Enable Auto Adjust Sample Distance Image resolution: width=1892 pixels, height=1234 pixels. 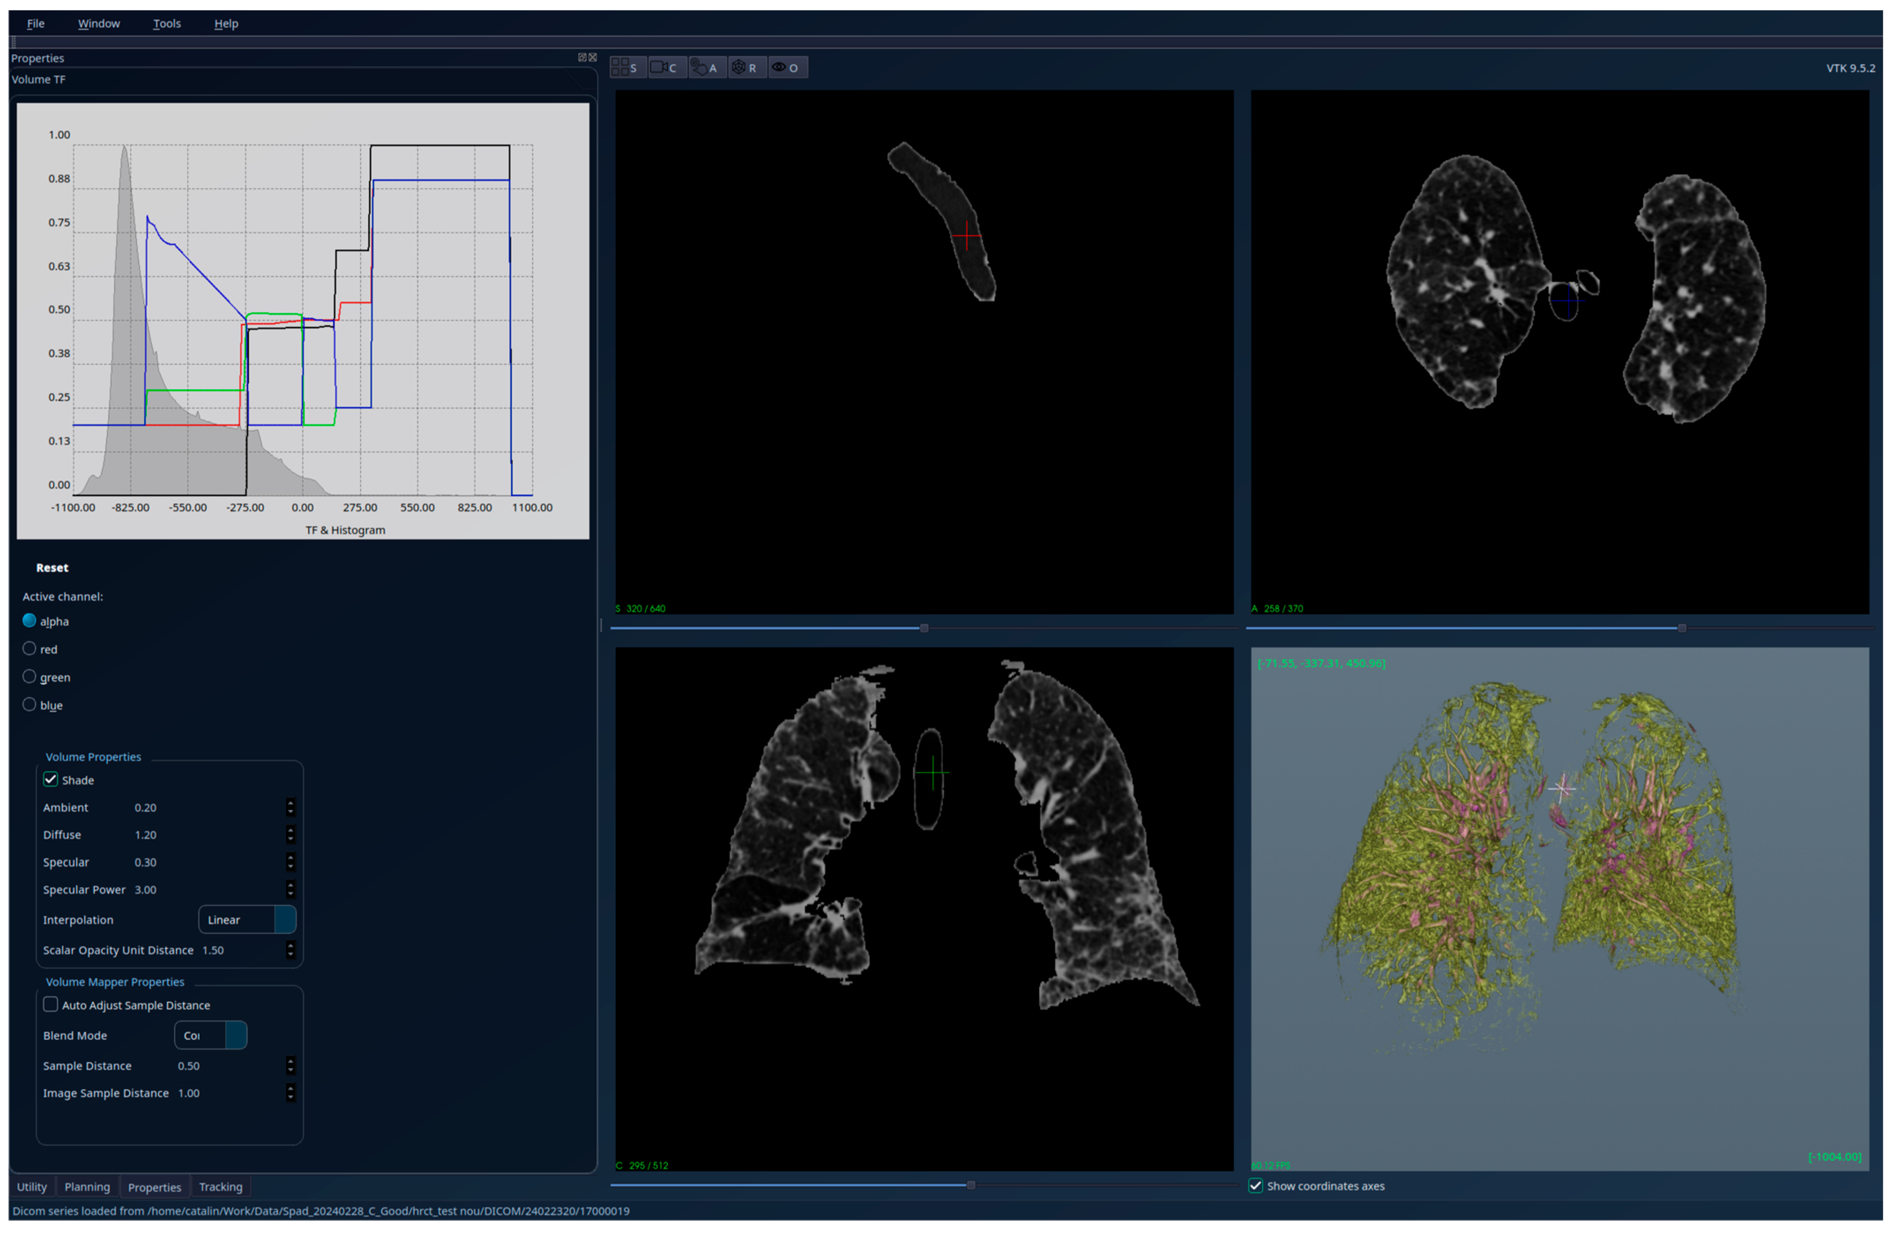[51, 1005]
